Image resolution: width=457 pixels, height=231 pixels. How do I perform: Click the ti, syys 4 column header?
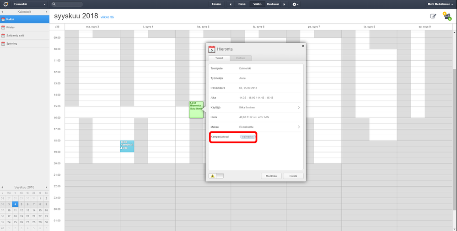coord(148,27)
